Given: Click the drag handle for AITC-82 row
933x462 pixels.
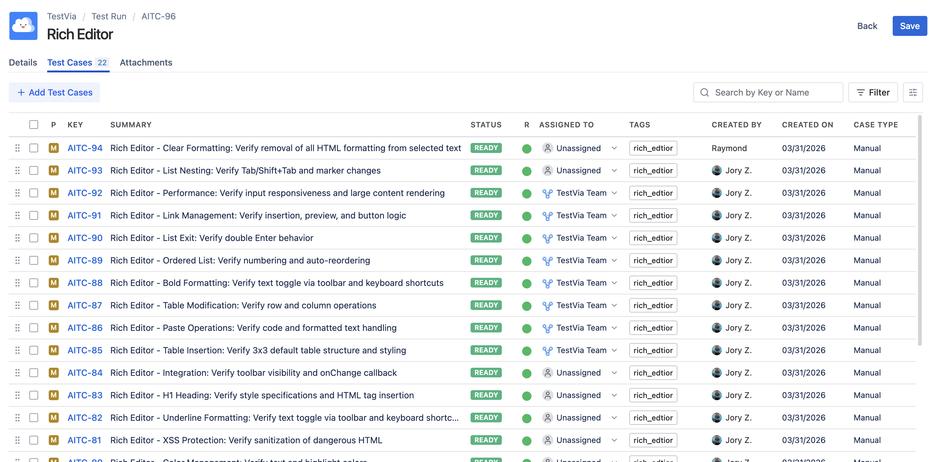Looking at the screenshot, I should [x=17, y=417].
